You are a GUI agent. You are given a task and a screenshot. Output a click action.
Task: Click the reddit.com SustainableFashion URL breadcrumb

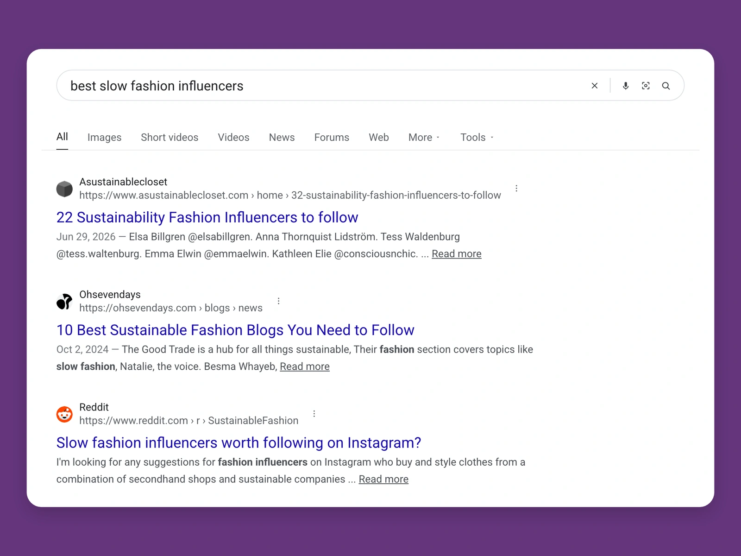tap(188, 420)
